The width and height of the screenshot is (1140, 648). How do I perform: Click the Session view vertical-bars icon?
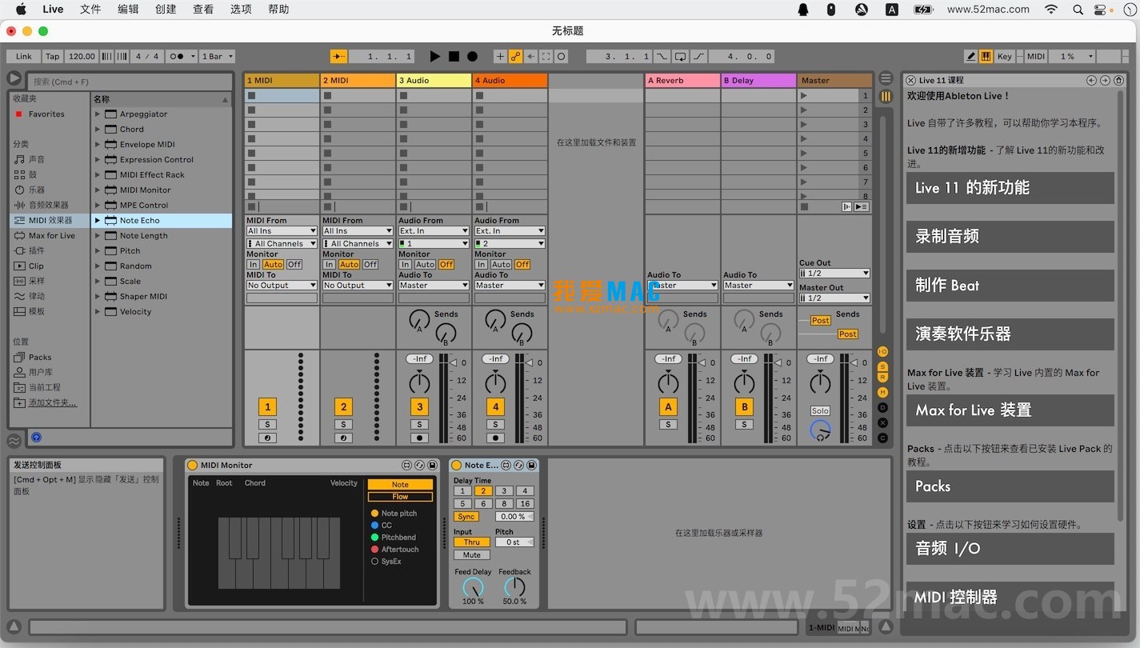pyautogui.click(x=886, y=96)
